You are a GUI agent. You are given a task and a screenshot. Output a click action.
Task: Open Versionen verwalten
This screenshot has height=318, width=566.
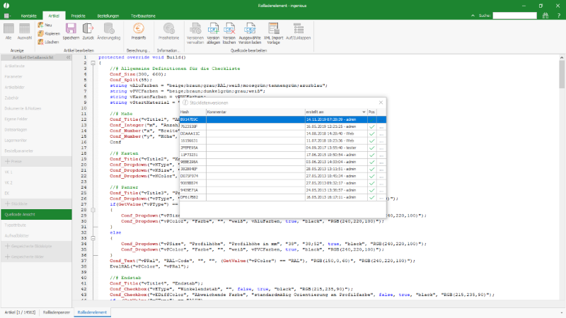click(195, 33)
